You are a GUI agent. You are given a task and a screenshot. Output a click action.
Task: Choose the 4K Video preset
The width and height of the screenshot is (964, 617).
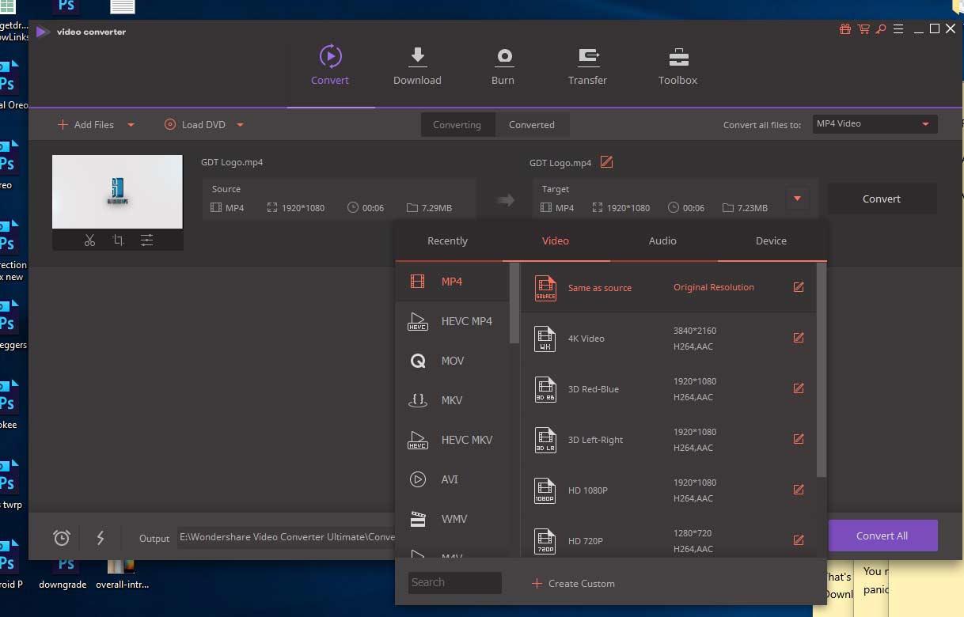coord(668,338)
